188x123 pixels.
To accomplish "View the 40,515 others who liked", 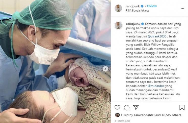I will [171, 115].
